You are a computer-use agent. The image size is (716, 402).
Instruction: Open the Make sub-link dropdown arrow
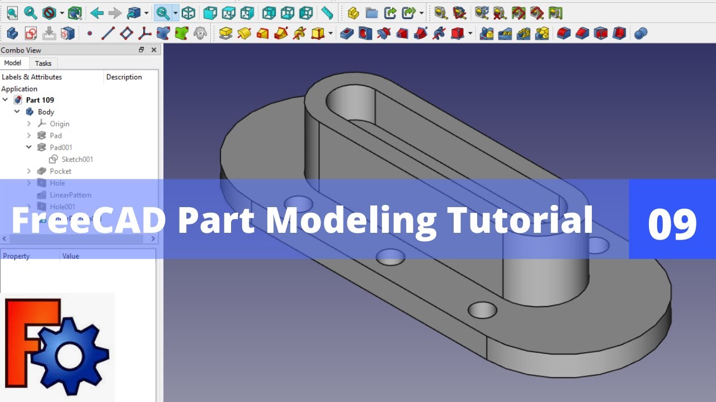pos(421,13)
